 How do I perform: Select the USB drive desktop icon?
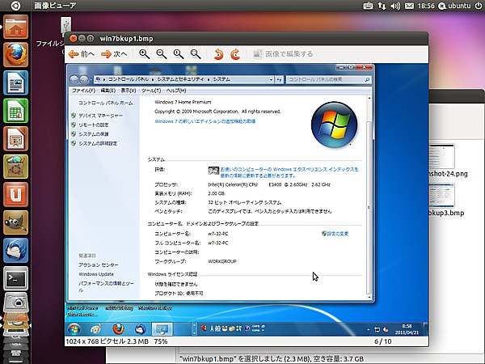coord(66,26)
